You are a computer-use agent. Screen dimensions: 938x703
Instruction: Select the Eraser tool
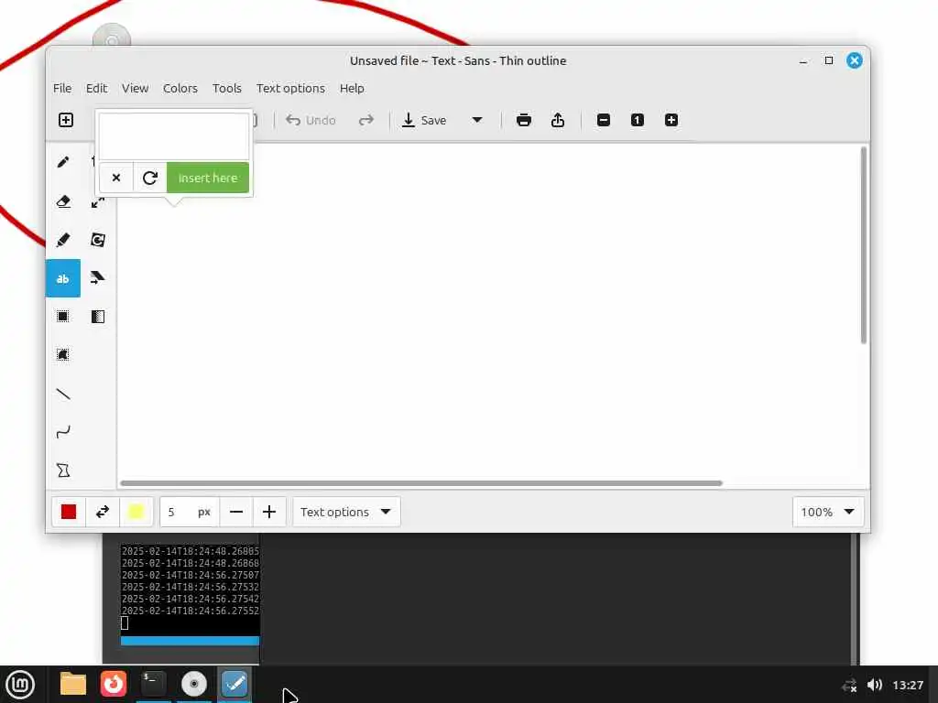(x=63, y=201)
